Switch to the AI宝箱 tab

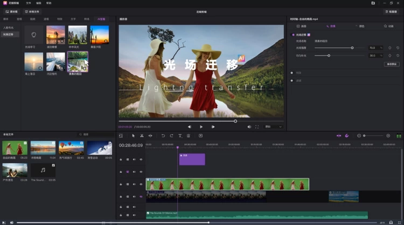101,19
